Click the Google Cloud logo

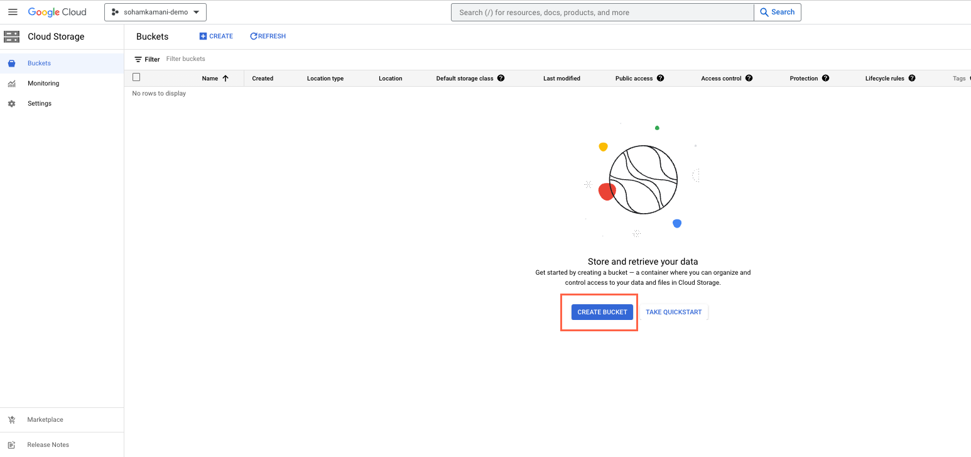point(57,12)
